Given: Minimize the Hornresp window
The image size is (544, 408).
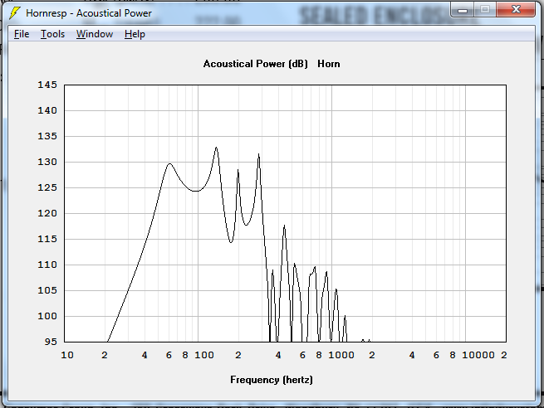Looking at the screenshot, I should click(463, 10).
